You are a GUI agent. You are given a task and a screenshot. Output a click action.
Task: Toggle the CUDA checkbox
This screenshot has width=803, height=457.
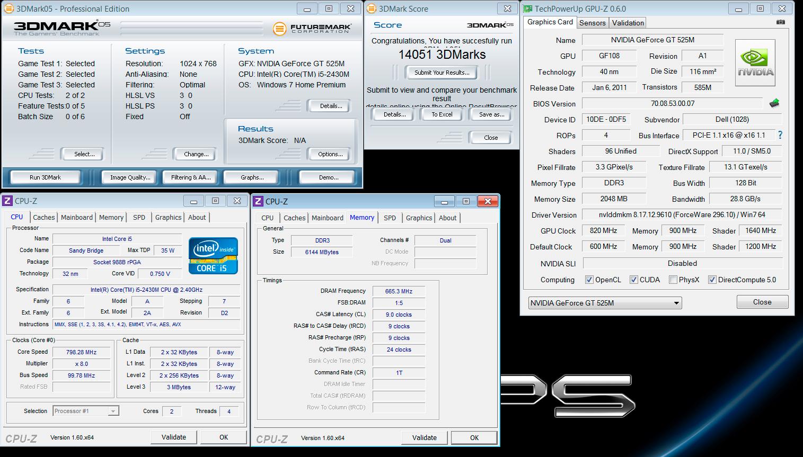coord(633,280)
